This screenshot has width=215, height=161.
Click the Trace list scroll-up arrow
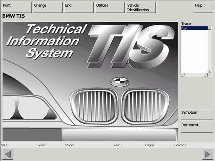(x=209, y=28)
